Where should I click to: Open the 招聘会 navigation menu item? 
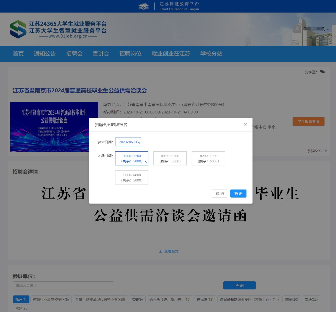click(x=74, y=54)
